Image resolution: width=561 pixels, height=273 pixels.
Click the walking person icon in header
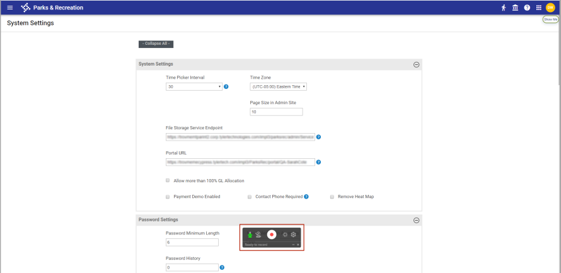[x=504, y=8]
